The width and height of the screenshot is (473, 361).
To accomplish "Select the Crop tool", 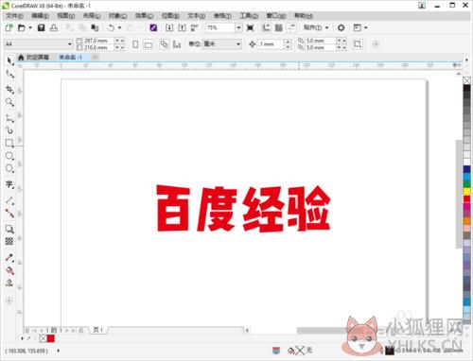I will point(9,89).
